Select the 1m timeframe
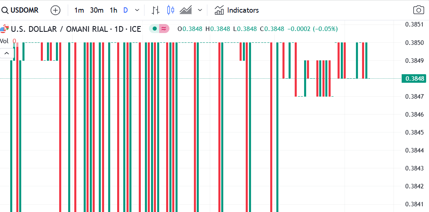This screenshot has height=212, width=429. pos(79,10)
